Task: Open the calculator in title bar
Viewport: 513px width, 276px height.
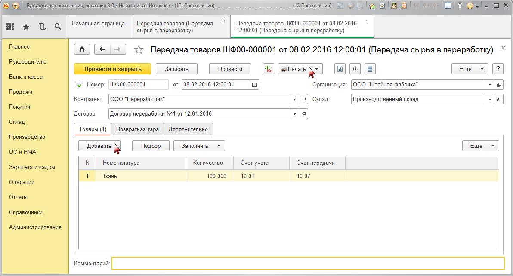Action: tap(394, 6)
